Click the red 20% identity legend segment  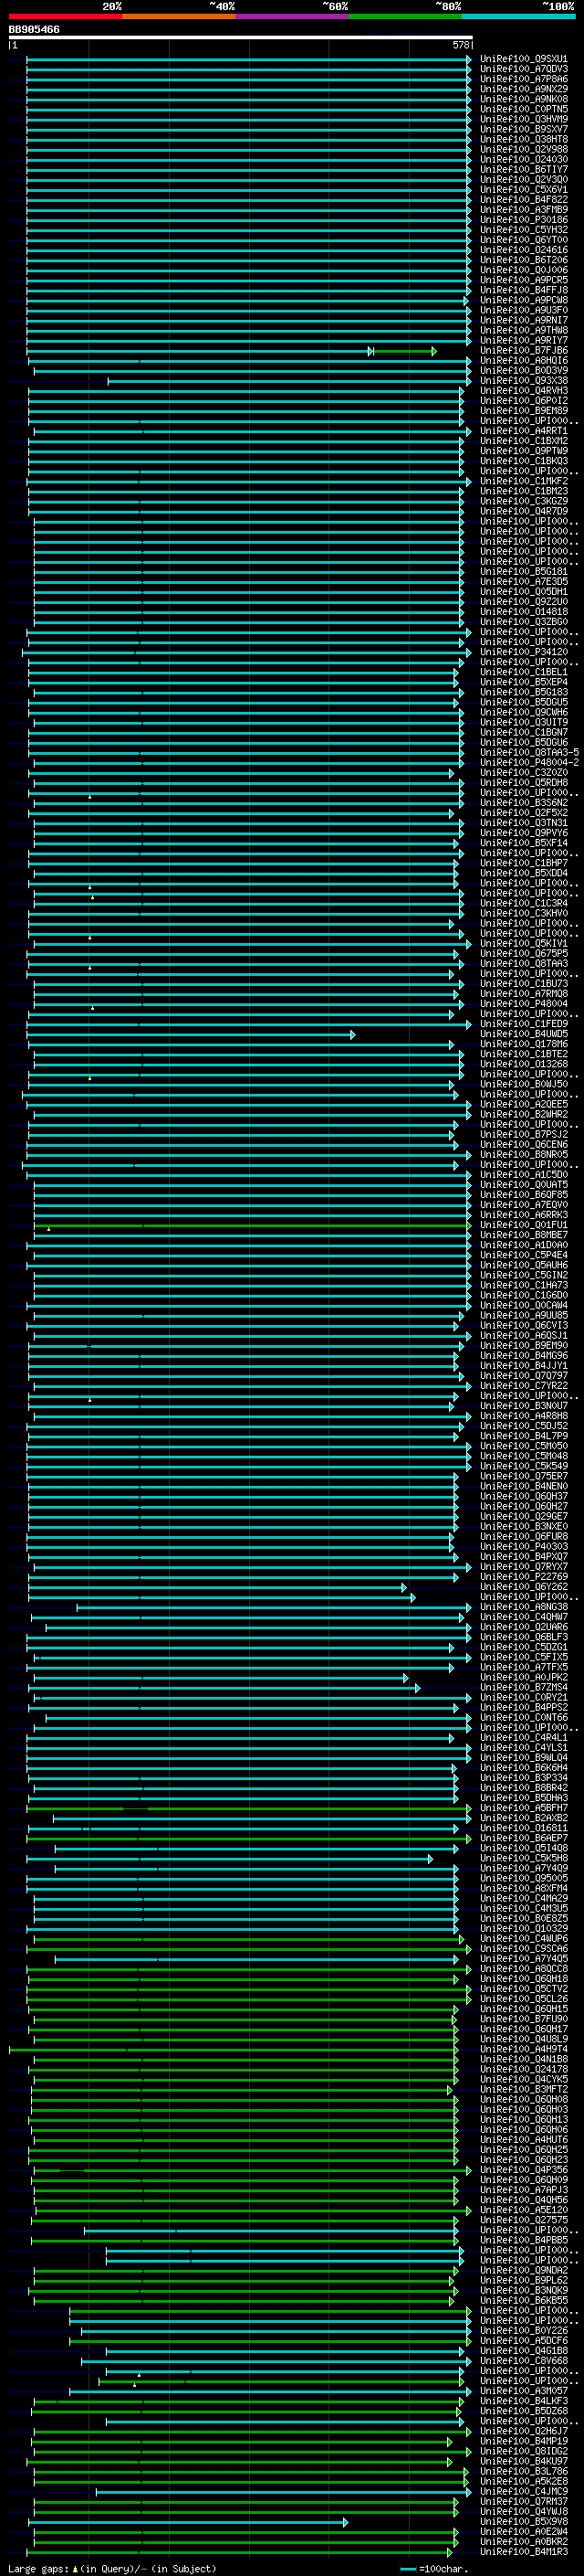coord(65,16)
